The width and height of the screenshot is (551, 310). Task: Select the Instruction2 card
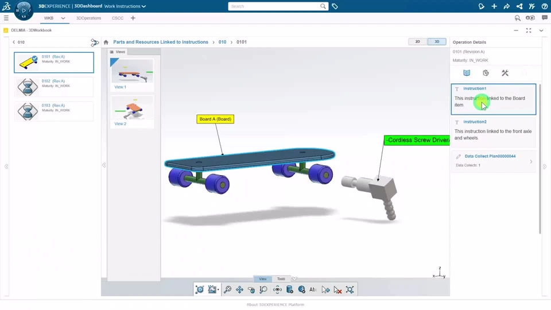(494, 132)
